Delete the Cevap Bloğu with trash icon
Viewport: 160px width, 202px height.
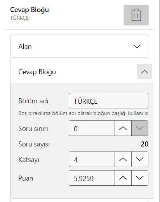tap(136, 15)
